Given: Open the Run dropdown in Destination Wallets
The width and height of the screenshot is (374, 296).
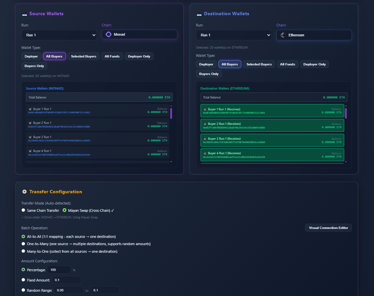Looking at the screenshot, I should click(x=234, y=35).
